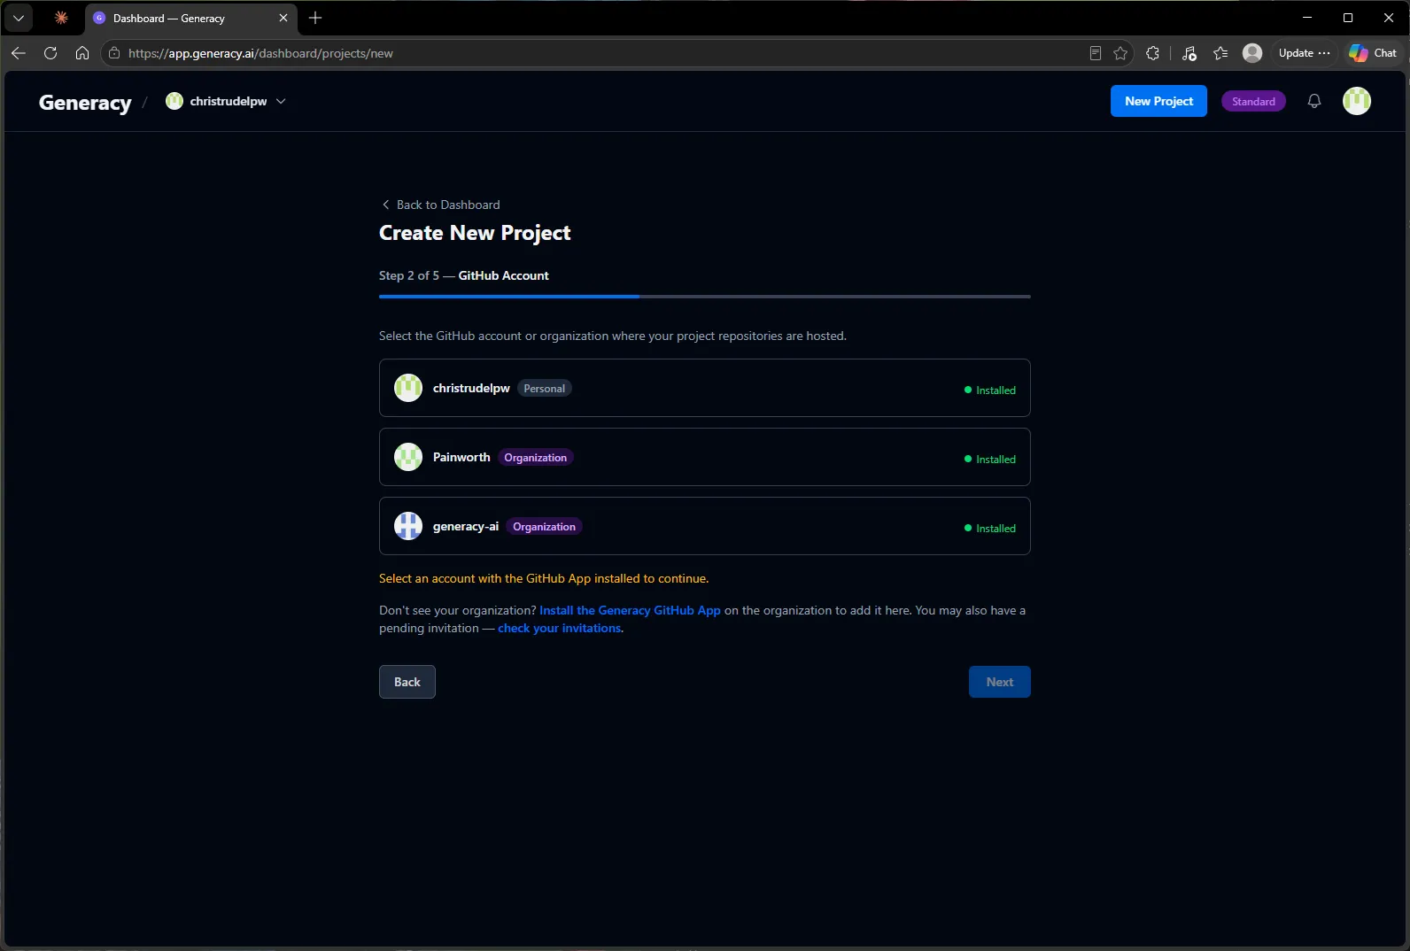Click the Back button
This screenshot has width=1410, height=951.
click(407, 682)
